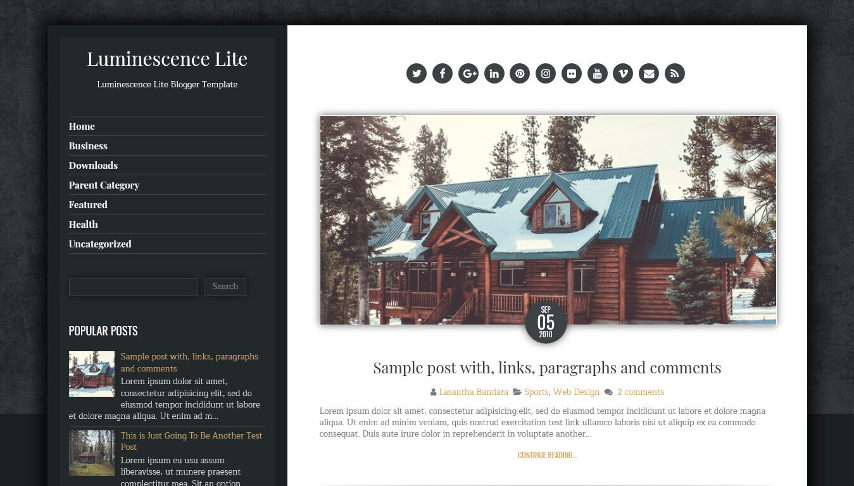
Task: Visit the LinkedIn profile icon
Action: [x=494, y=73]
